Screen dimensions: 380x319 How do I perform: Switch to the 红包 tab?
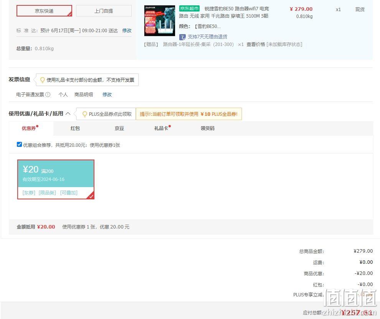click(75, 128)
